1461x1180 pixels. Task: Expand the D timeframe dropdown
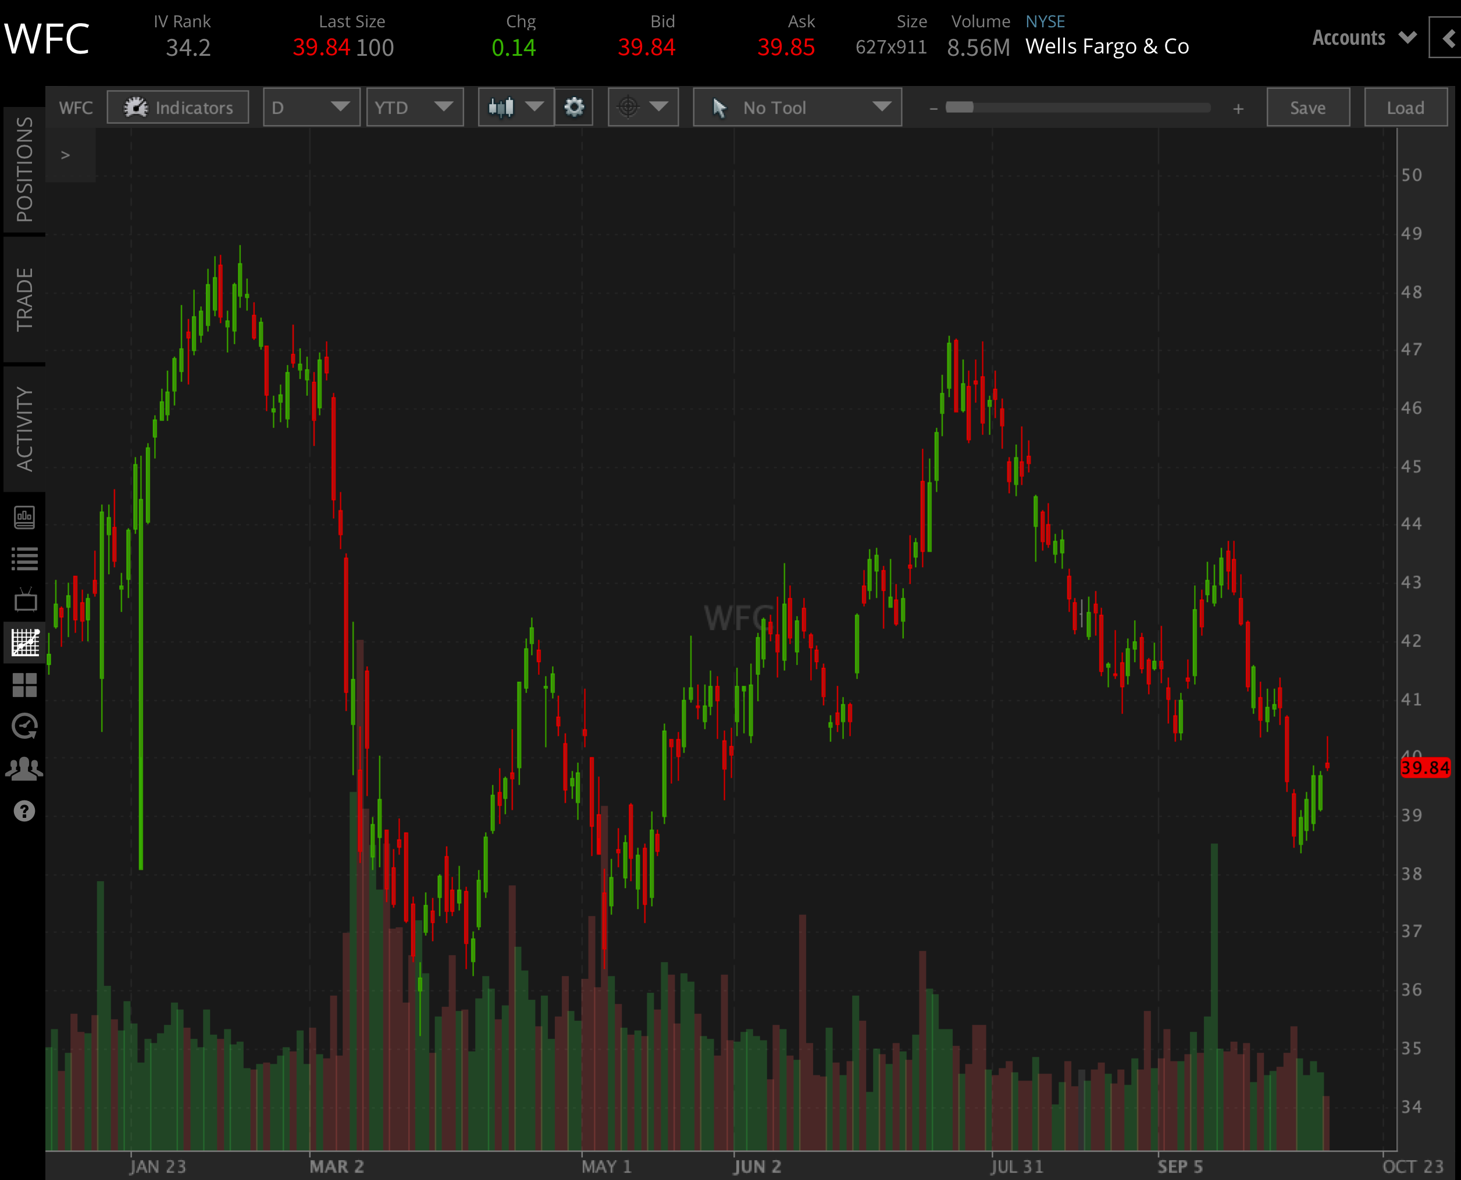coord(312,108)
